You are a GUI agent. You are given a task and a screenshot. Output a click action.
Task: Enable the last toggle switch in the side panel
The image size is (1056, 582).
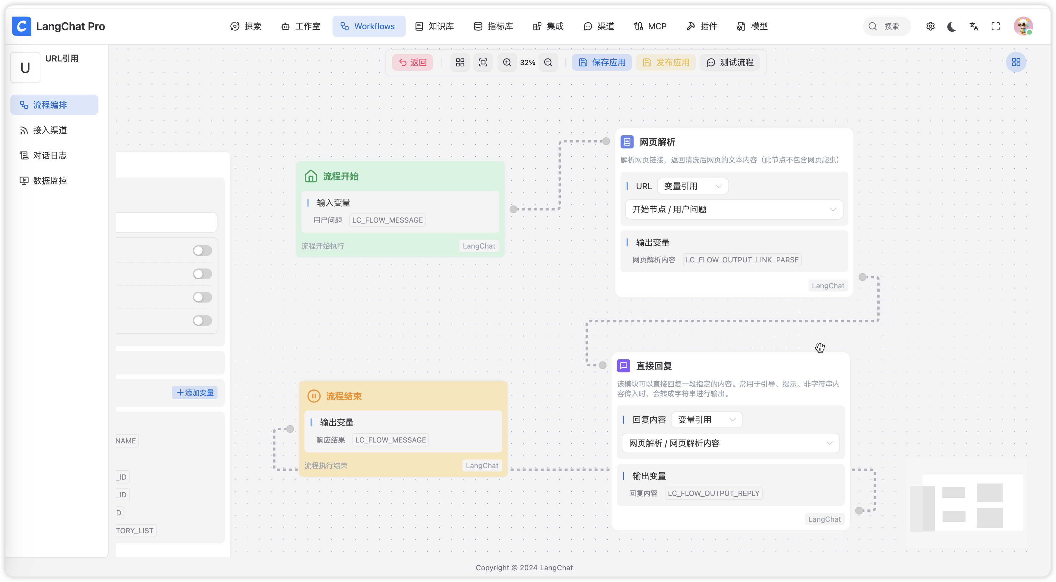pos(203,321)
